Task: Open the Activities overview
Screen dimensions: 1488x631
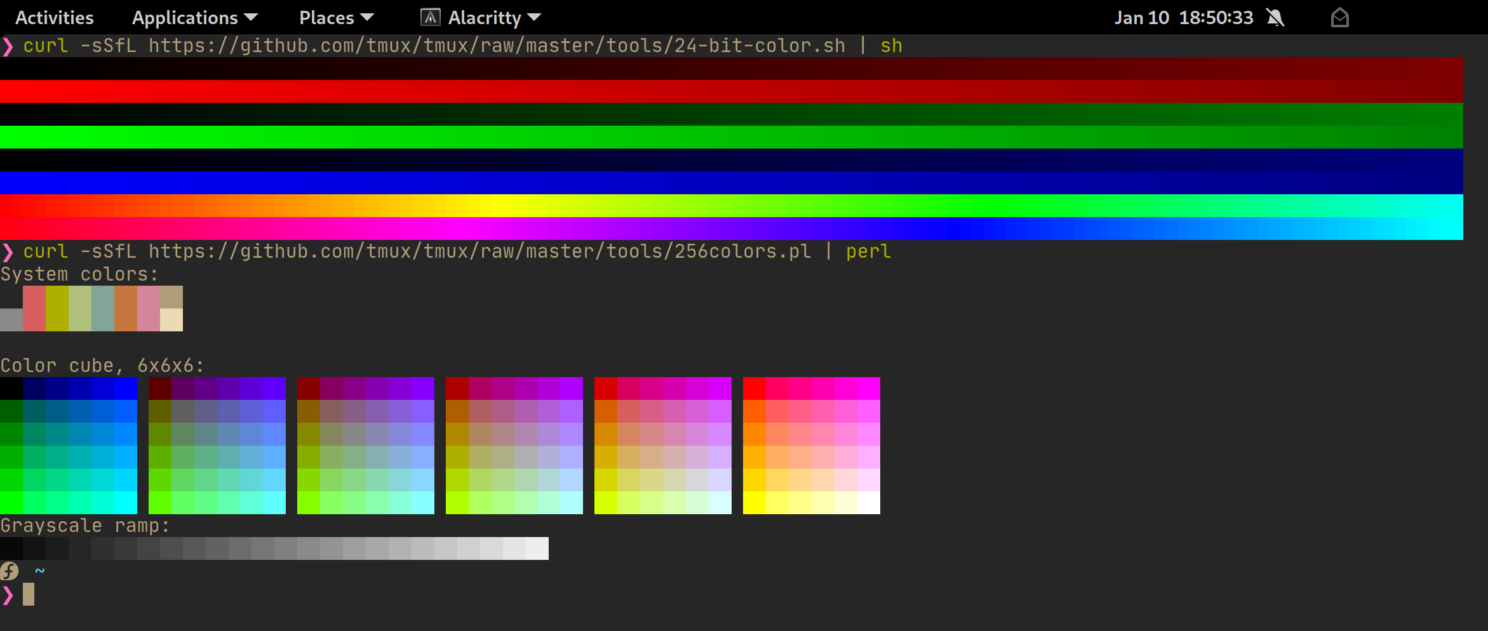Action: (54, 18)
